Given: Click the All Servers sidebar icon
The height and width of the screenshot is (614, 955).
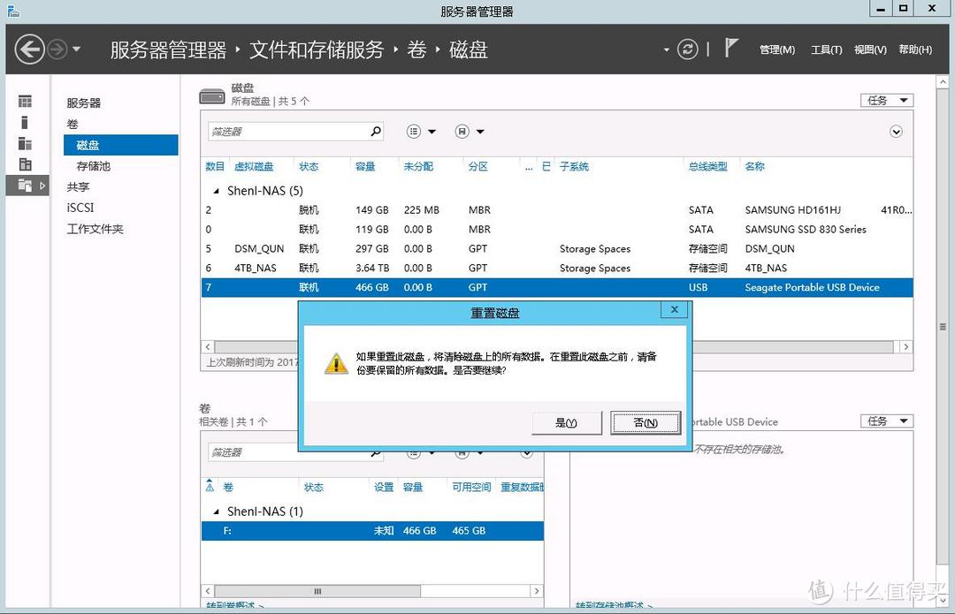Looking at the screenshot, I should (x=26, y=143).
